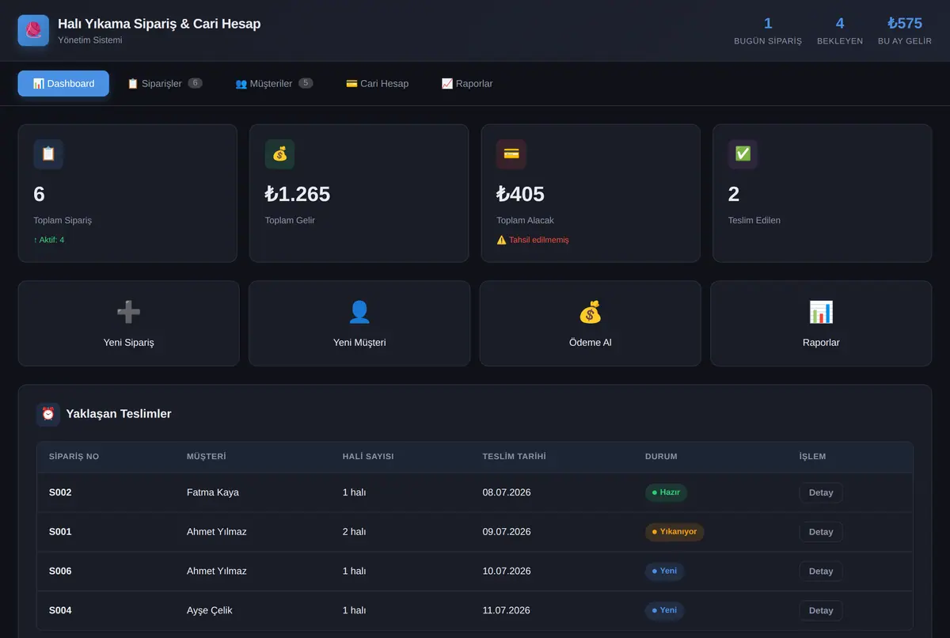The width and height of the screenshot is (950, 638).
Task: Click the Hazır status badge
Action: tap(666, 492)
